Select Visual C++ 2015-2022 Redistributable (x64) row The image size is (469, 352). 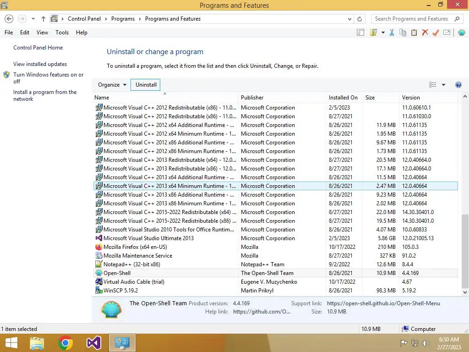[275, 212]
